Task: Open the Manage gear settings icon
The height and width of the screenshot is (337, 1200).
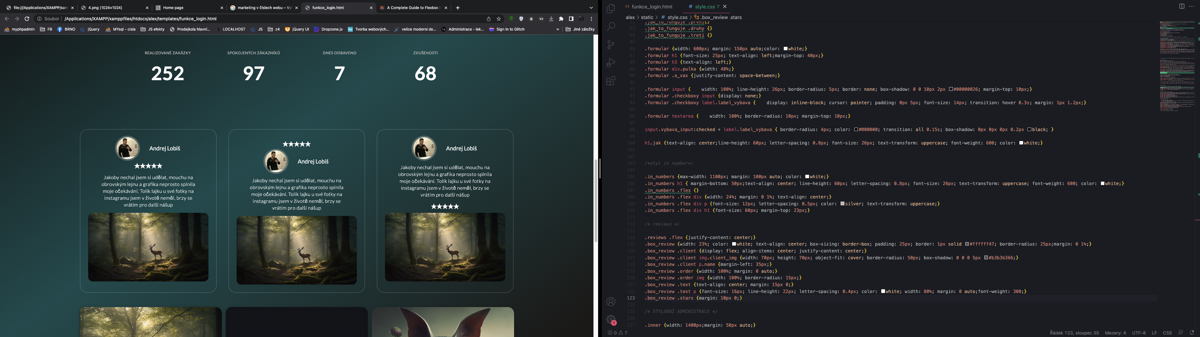Action: 611,320
